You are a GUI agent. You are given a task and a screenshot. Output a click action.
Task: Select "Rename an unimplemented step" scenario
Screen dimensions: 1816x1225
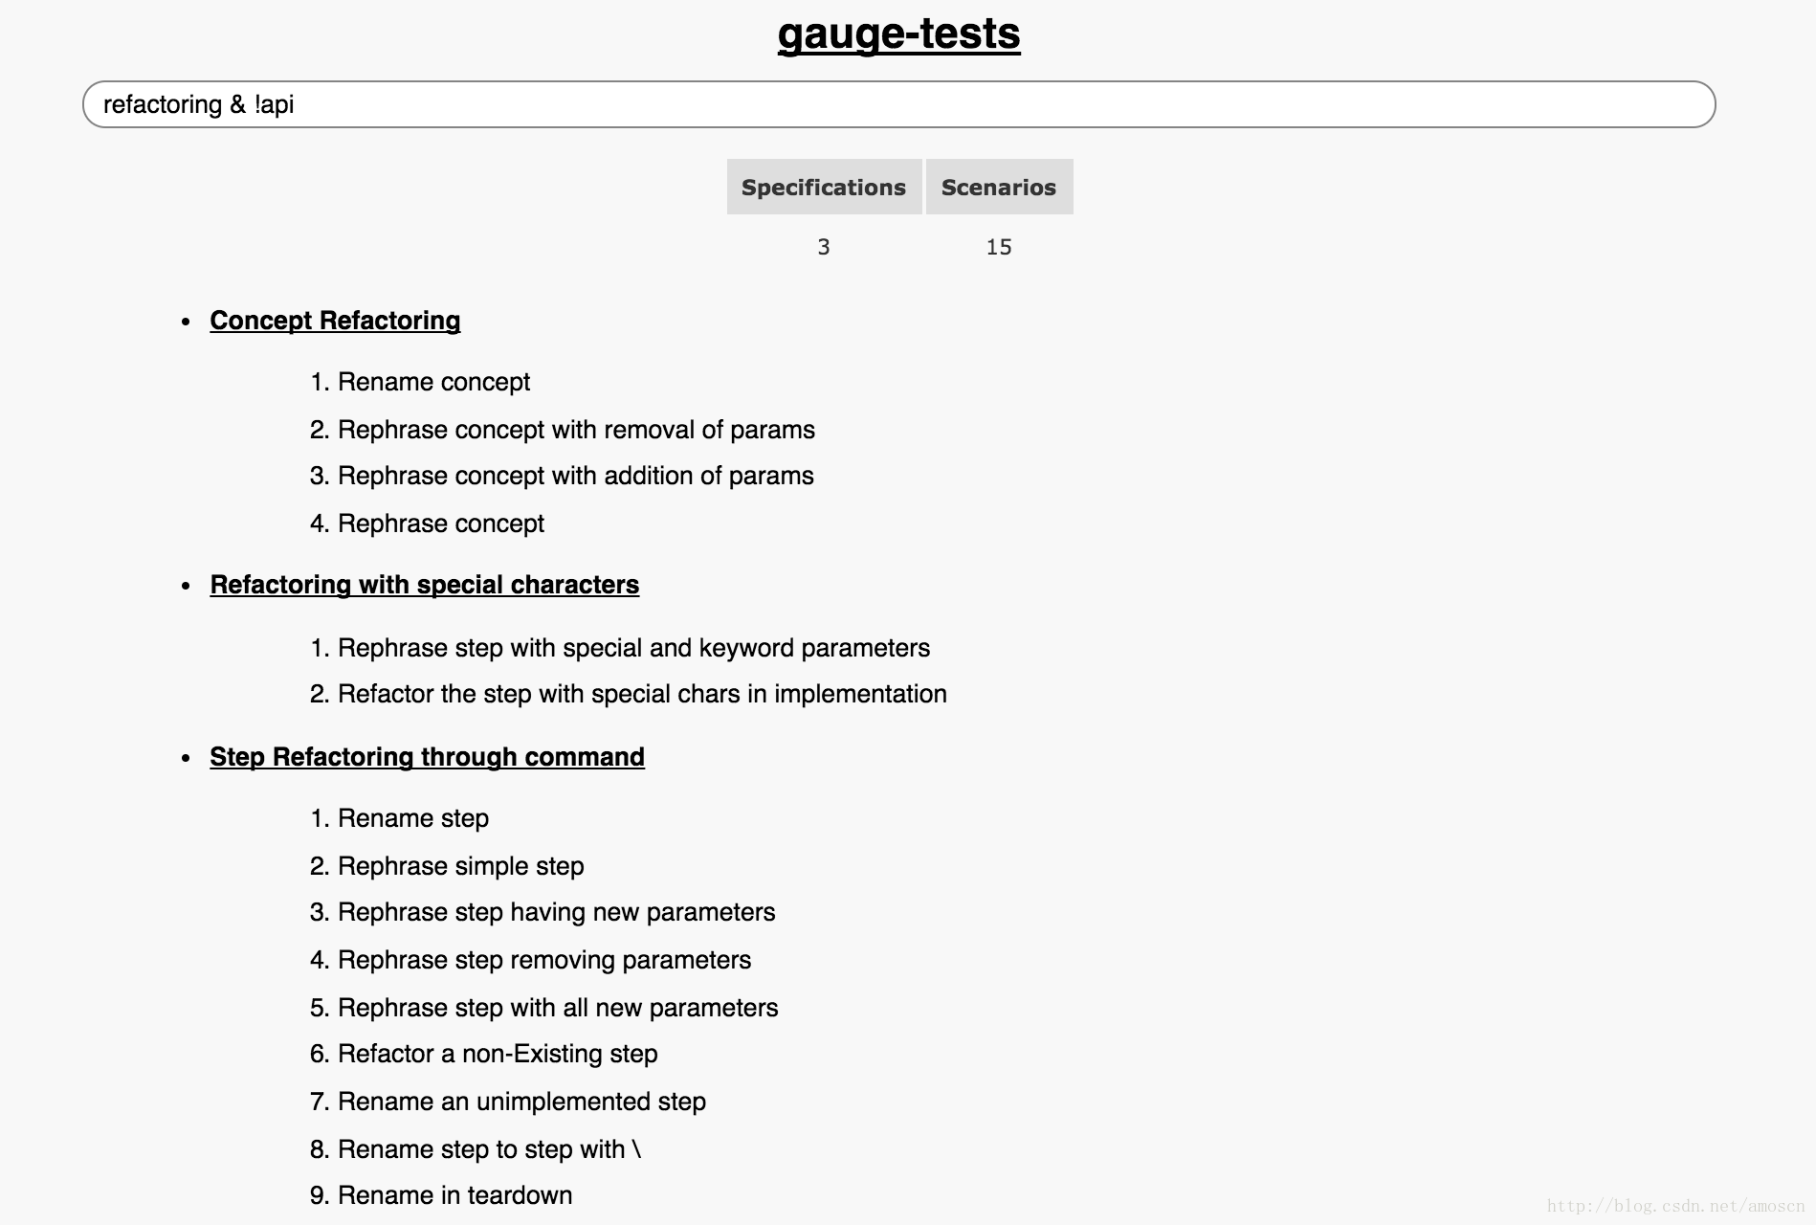[521, 1102]
